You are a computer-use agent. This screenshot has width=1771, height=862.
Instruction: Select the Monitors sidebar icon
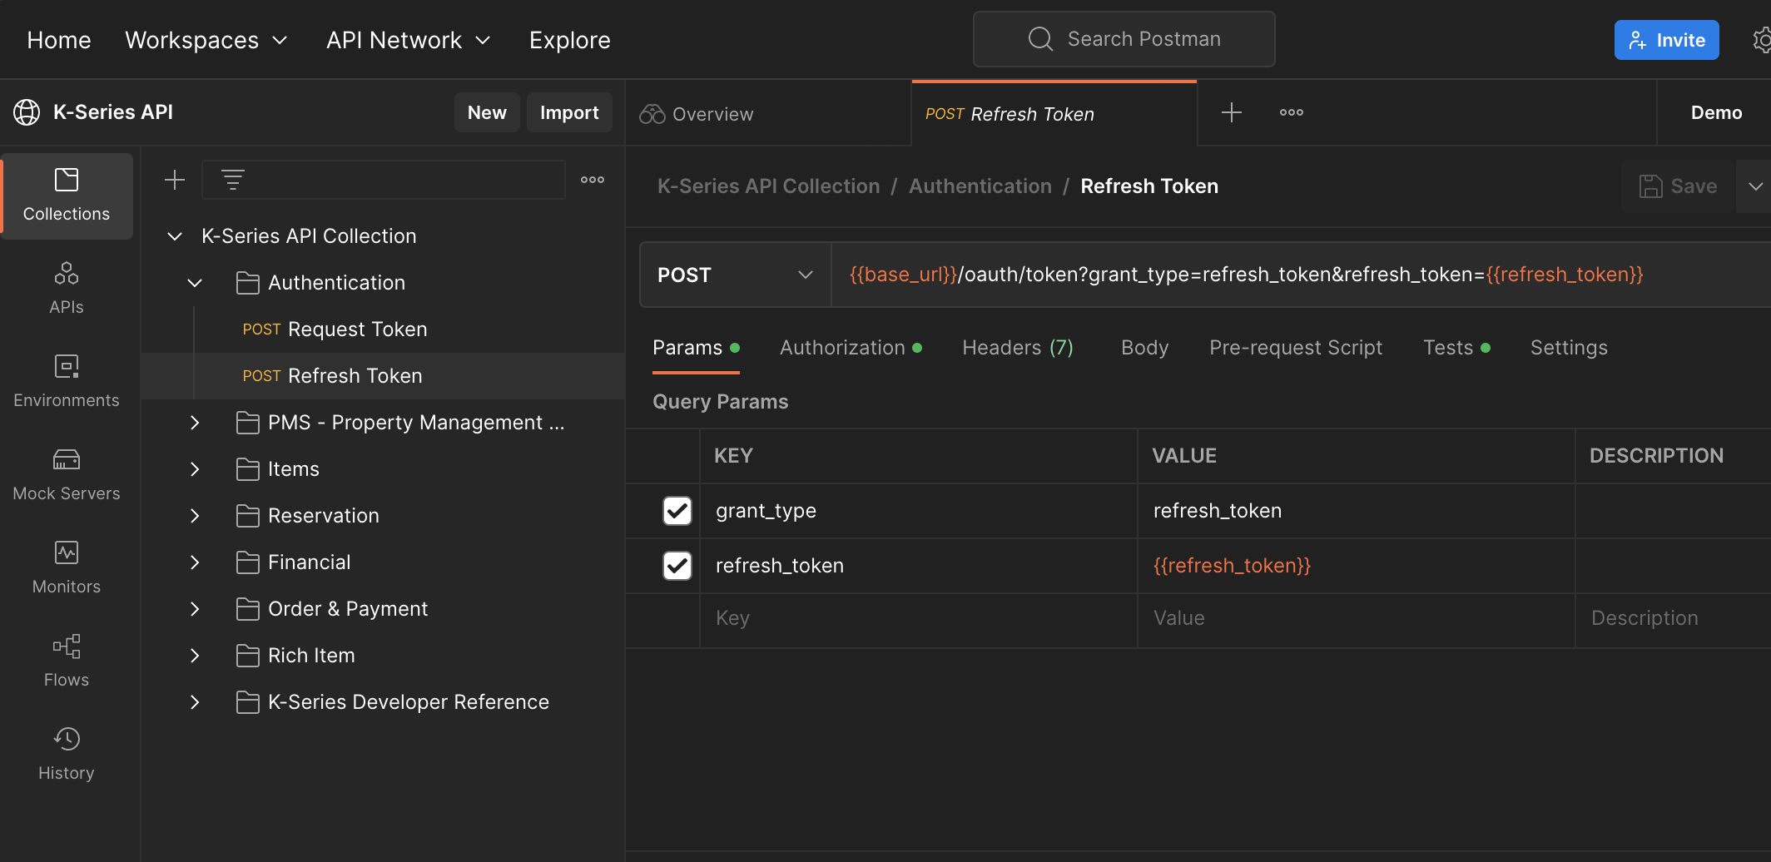pyautogui.click(x=67, y=566)
